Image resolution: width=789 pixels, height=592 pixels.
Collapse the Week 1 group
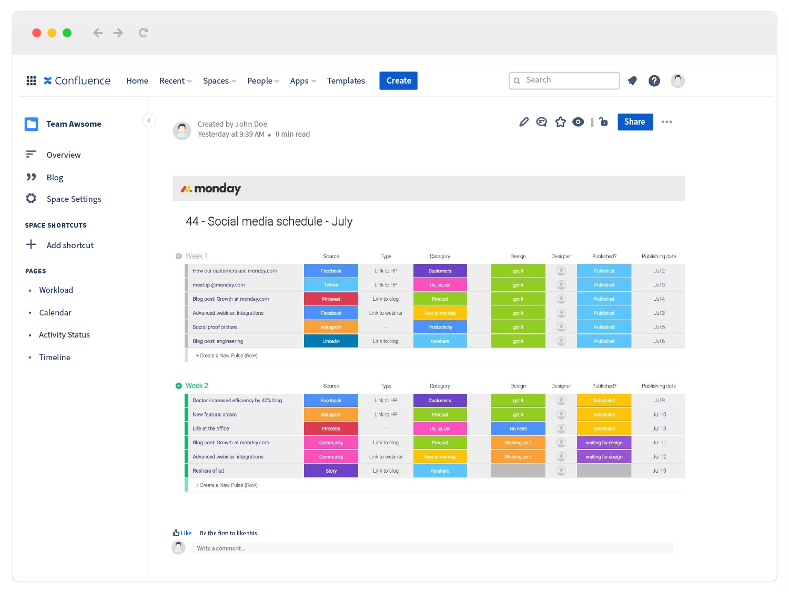[x=179, y=256]
